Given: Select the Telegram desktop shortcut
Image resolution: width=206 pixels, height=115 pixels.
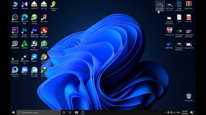Looking at the screenshot, I should point(34,58).
